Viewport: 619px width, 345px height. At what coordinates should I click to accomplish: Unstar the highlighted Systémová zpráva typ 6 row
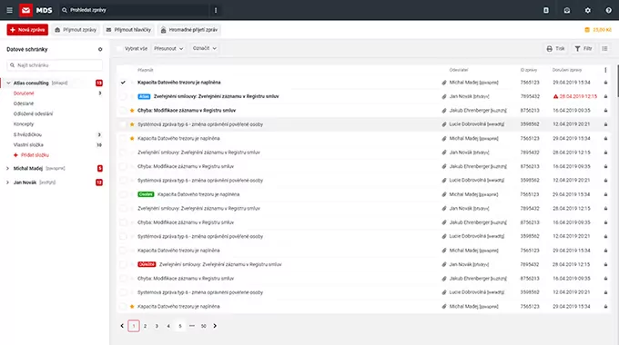pos(132,124)
